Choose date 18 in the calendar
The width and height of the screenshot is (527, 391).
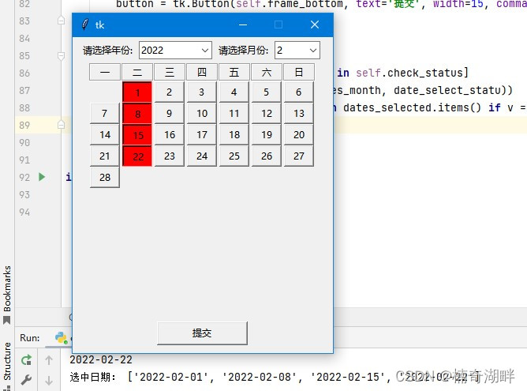[x=234, y=135]
